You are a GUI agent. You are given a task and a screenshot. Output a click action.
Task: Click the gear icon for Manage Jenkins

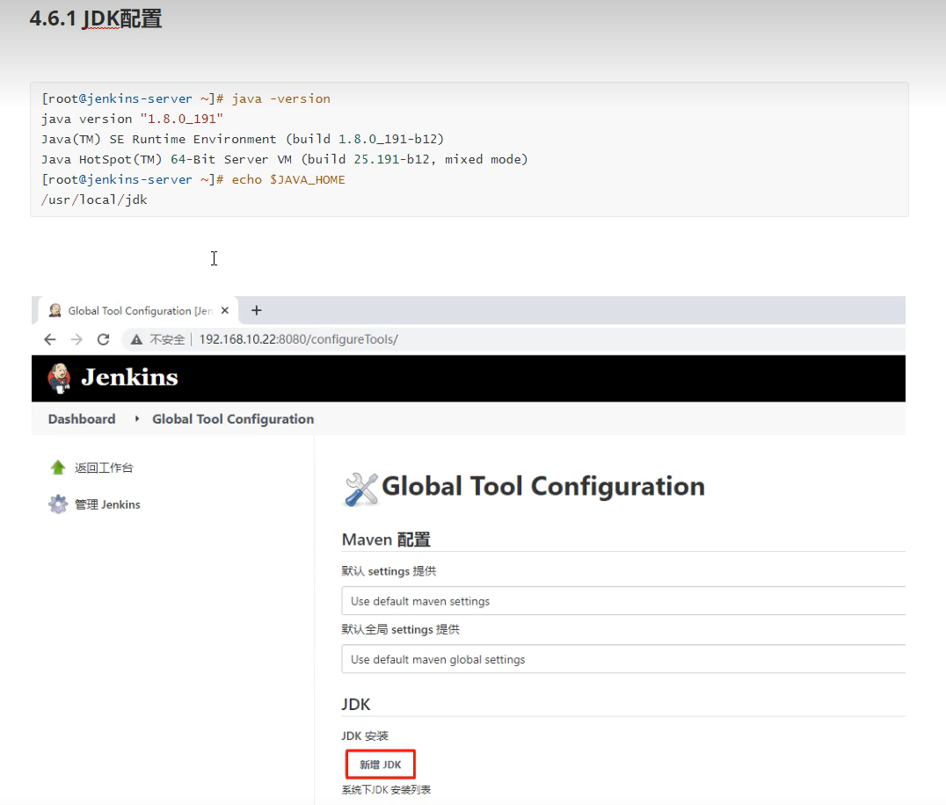tap(58, 504)
